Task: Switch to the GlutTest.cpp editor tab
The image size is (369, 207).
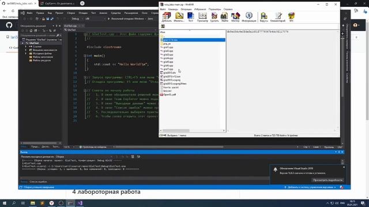Action: click(x=70, y=26)
